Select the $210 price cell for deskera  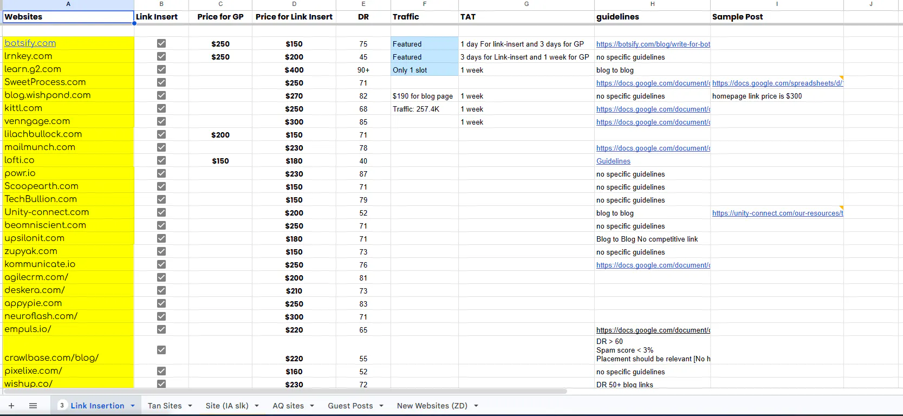point(294,291)
